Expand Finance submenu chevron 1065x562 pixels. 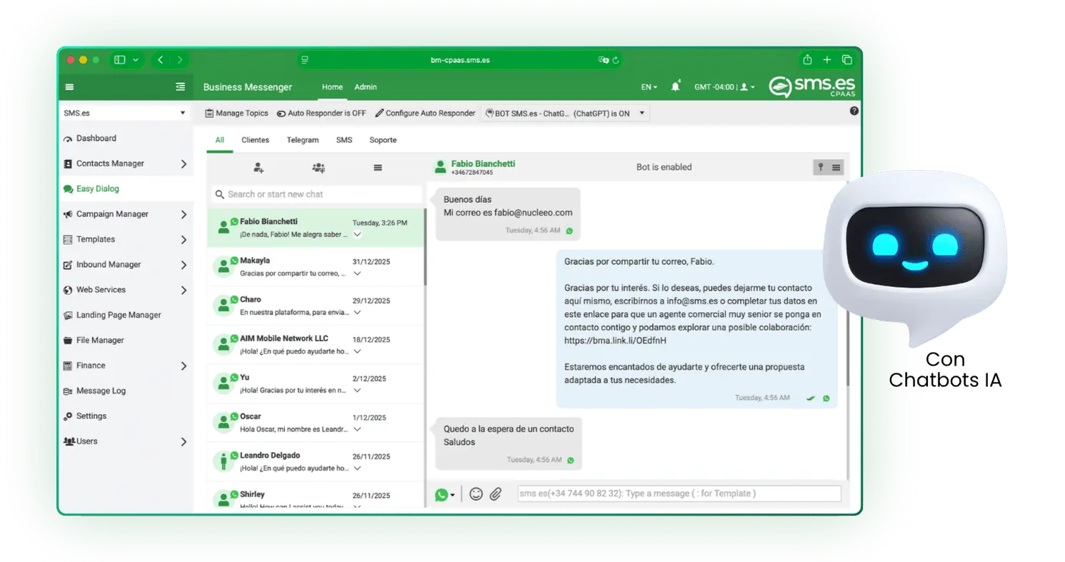184,366
